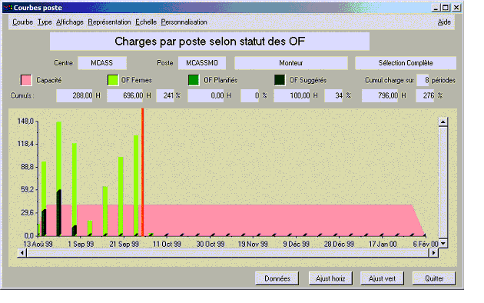Open the Personnalisation menu
Screen dimensions: 484x303
coord(184,22)
